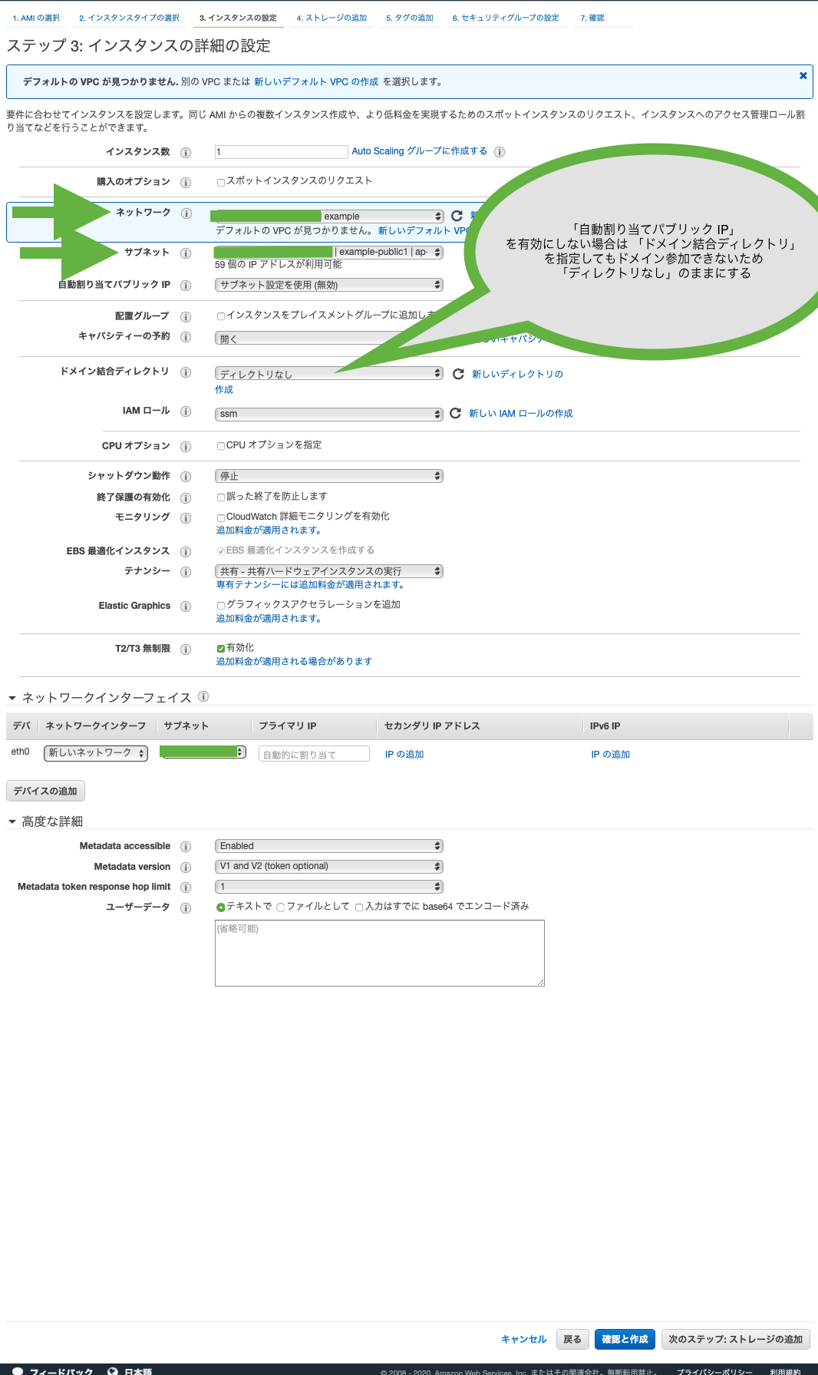Uncheck the T2/T3 無制限 有効化 checkbox
818x1375 pixels.
pos(221,649)
